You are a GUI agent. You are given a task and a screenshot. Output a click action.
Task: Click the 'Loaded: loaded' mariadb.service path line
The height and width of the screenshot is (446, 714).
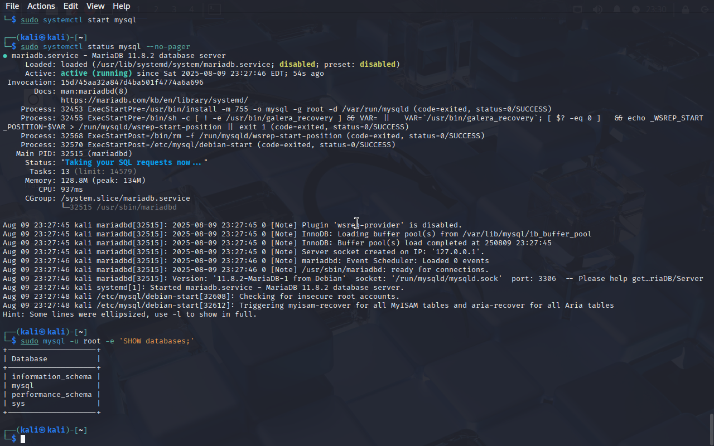coord(213,65)
